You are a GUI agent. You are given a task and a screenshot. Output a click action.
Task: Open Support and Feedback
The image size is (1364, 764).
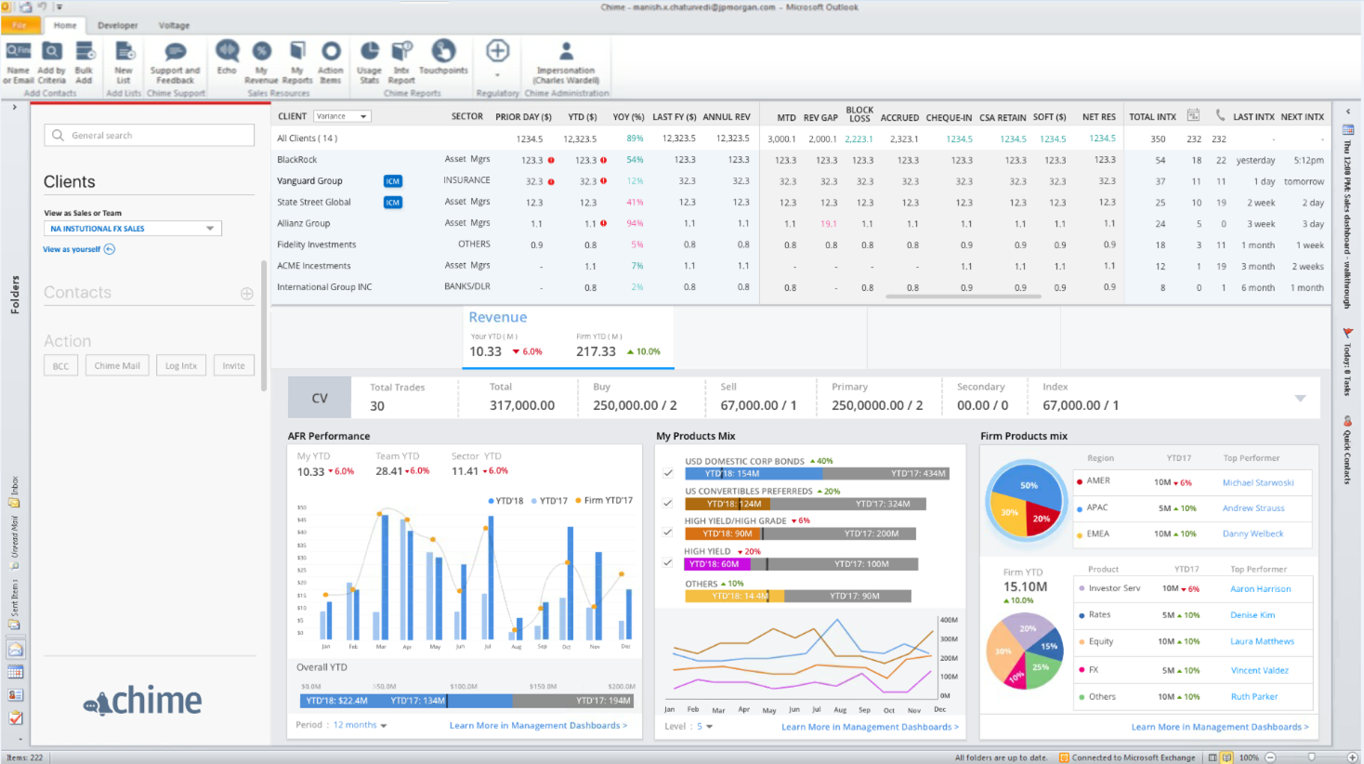point(175,62)
